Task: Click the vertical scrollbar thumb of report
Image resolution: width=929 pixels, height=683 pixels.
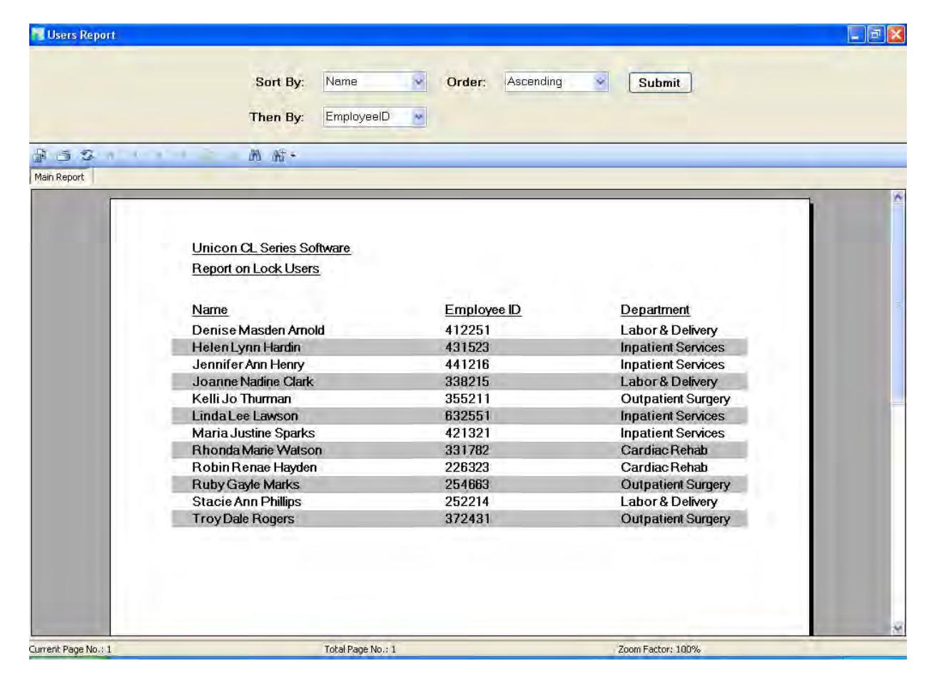Action: pos(898,304)
